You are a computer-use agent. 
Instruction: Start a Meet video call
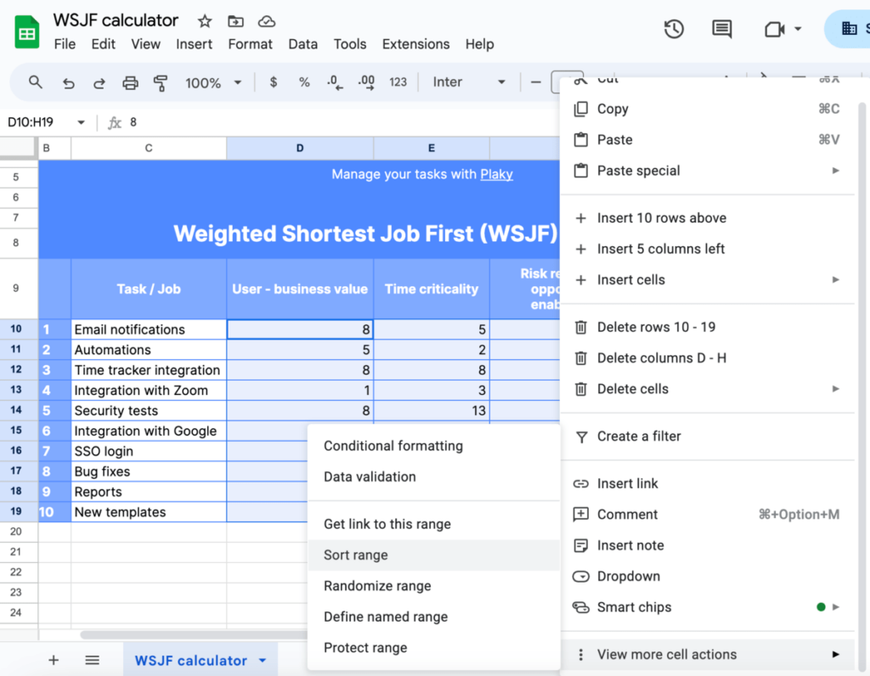775,28
